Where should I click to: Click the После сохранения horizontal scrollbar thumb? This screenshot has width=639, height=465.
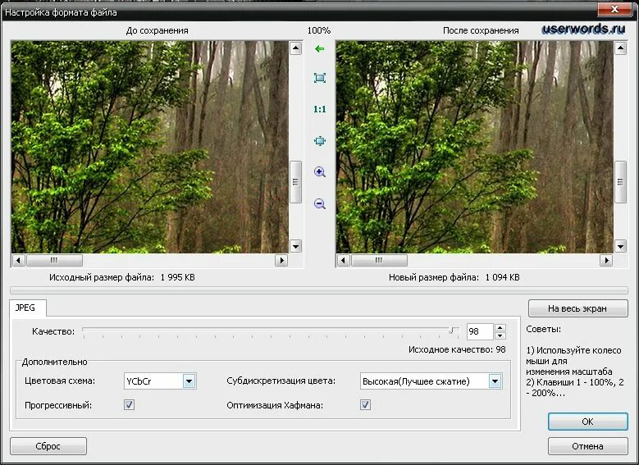coord(379,260)
